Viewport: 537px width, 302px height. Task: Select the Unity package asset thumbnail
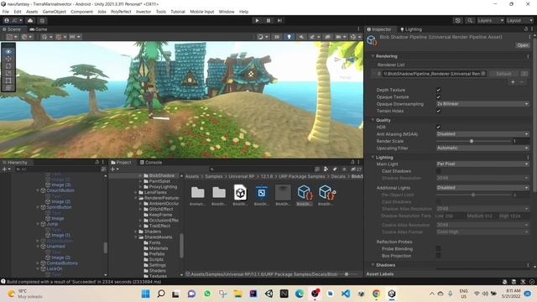pos(241,193)
